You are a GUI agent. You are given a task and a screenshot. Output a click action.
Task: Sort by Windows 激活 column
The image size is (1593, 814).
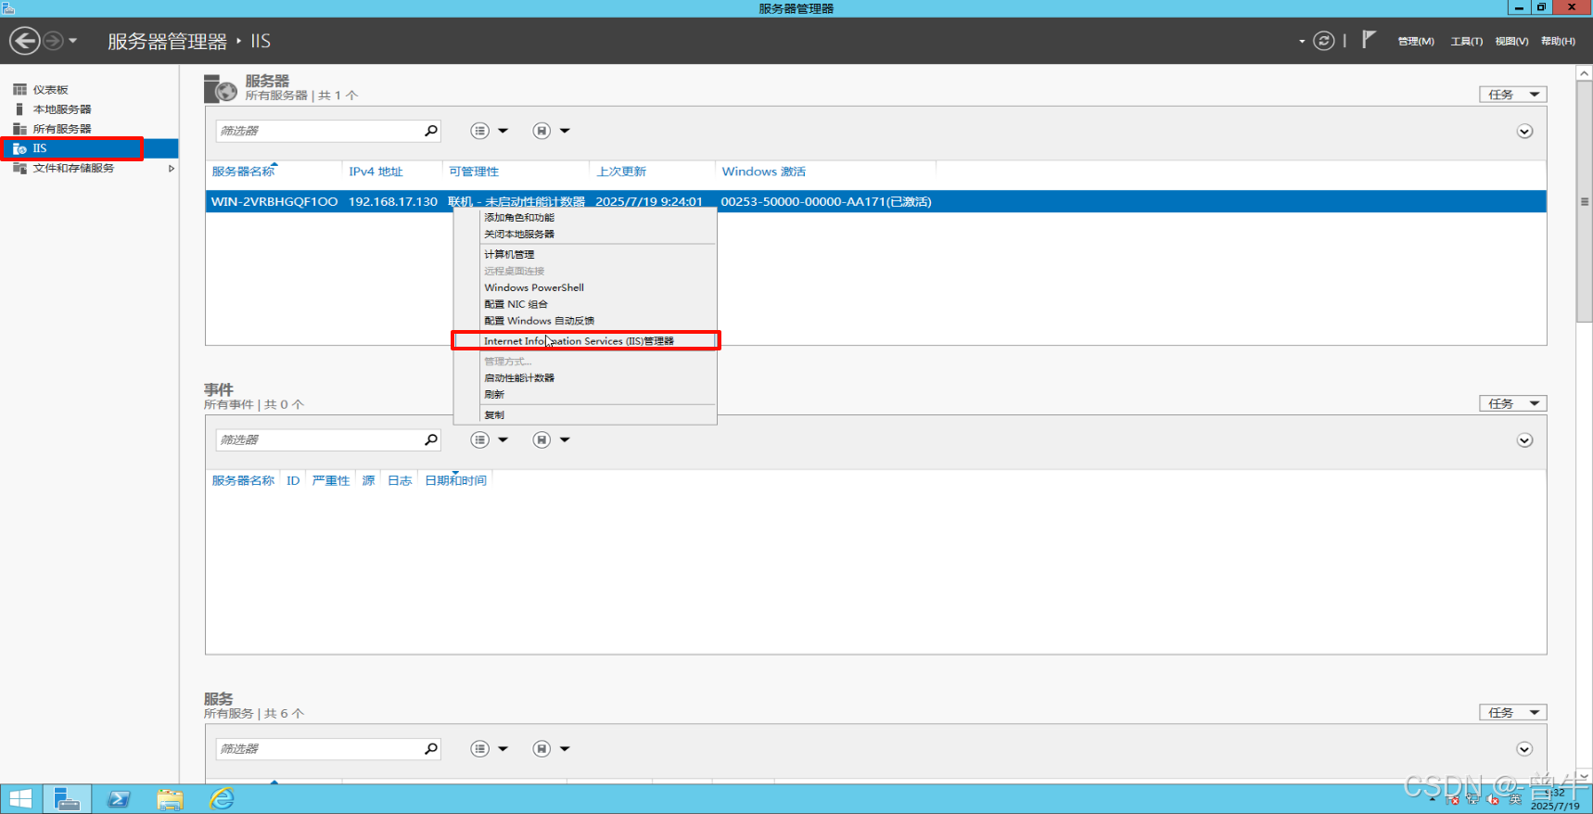764,172
